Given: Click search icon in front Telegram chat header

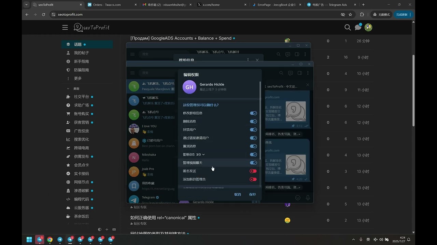Looking at the screenshot, I should 281,73.
